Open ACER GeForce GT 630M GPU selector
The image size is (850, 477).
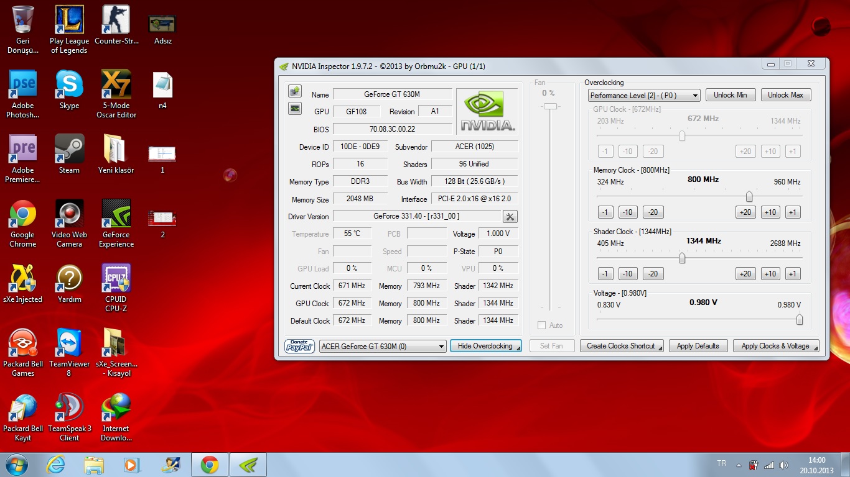coord(383,346)
